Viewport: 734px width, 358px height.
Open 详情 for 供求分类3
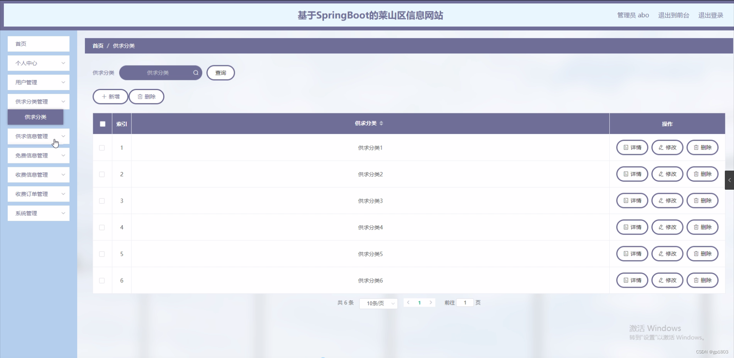(632, 200)
